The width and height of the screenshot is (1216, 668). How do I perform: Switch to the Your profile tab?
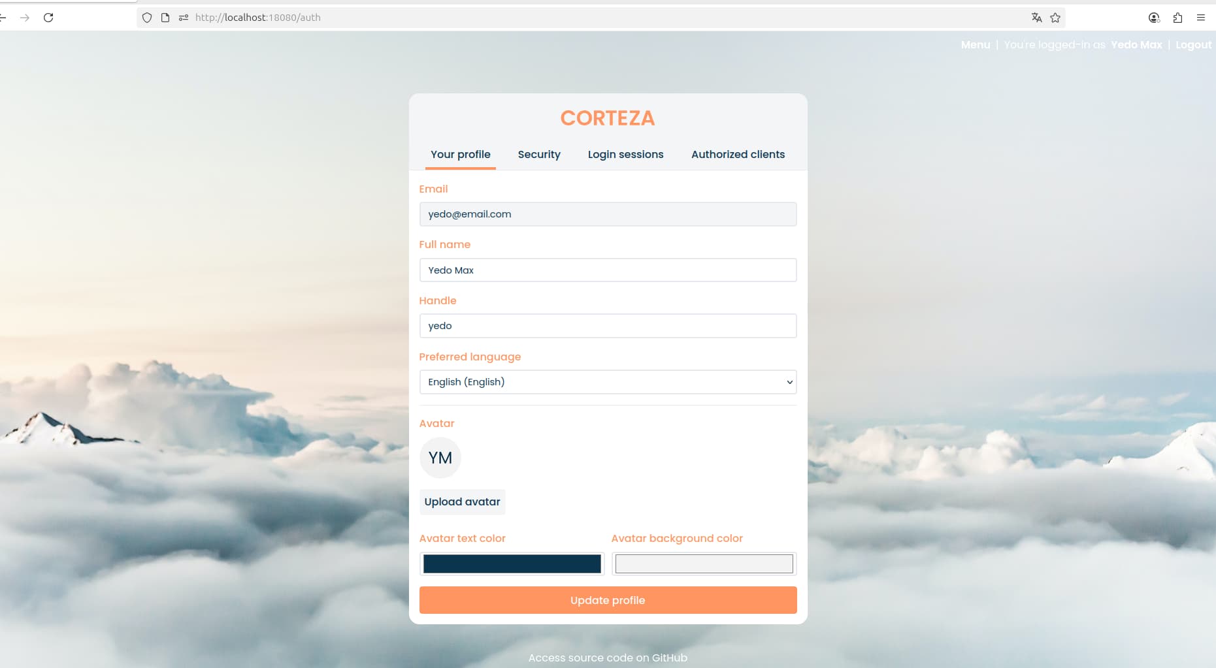tap(461, 155)
